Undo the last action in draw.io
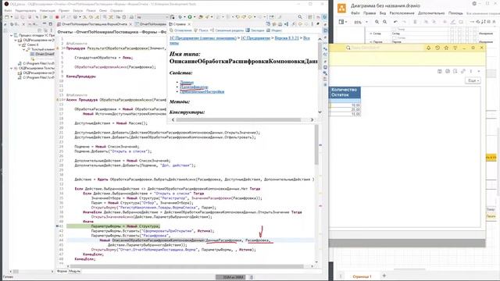The height and width of the screenshot is (281, 500). coord(395,22)
